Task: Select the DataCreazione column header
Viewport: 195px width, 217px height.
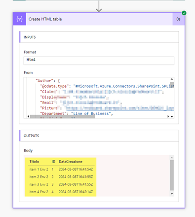Action: (71, 162)
